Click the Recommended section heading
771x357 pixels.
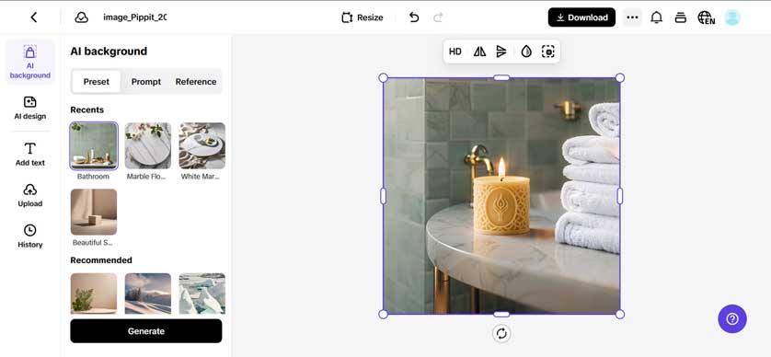[101, 260]
